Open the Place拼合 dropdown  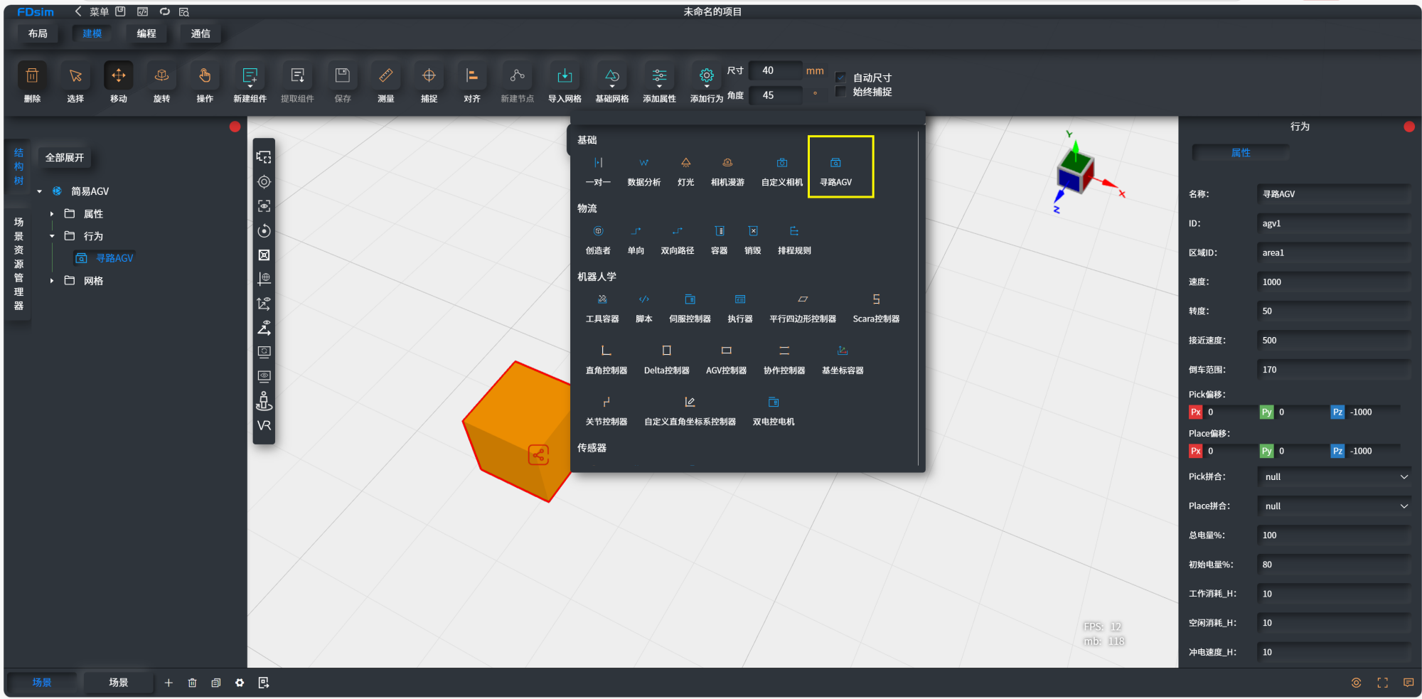(x=1334, y=506)
